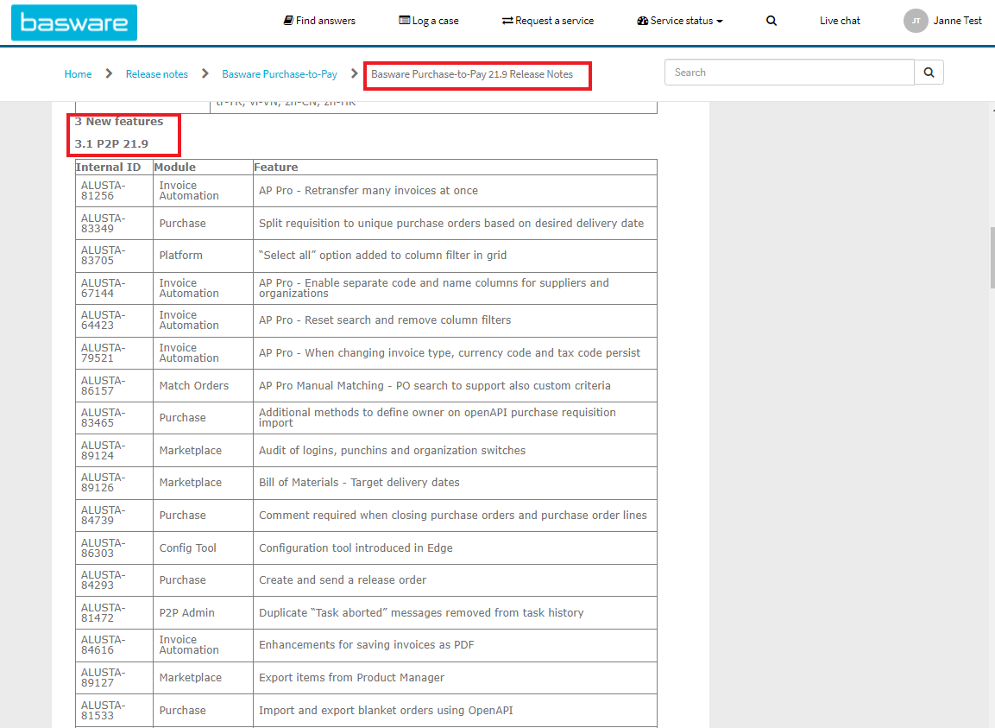Screen dimensions: 995x728
Task: Select ID cell ALUSTA-89126
Action: [x=114, y=483]
